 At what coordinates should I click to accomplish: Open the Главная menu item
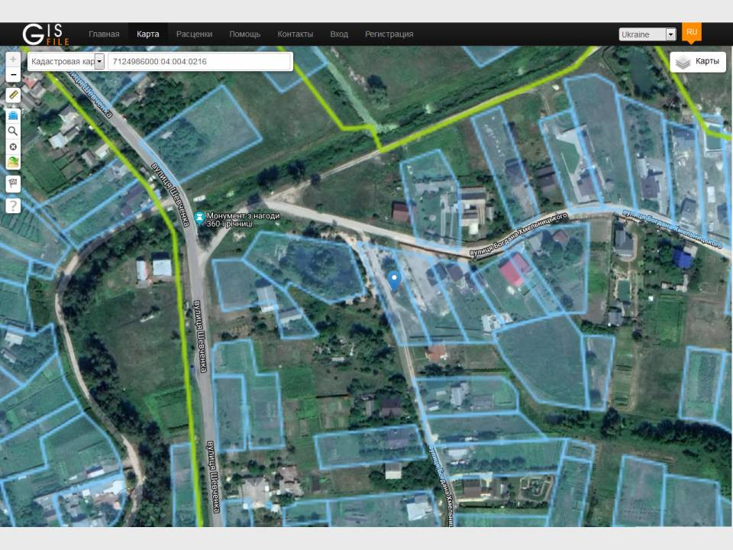(104, 34)
